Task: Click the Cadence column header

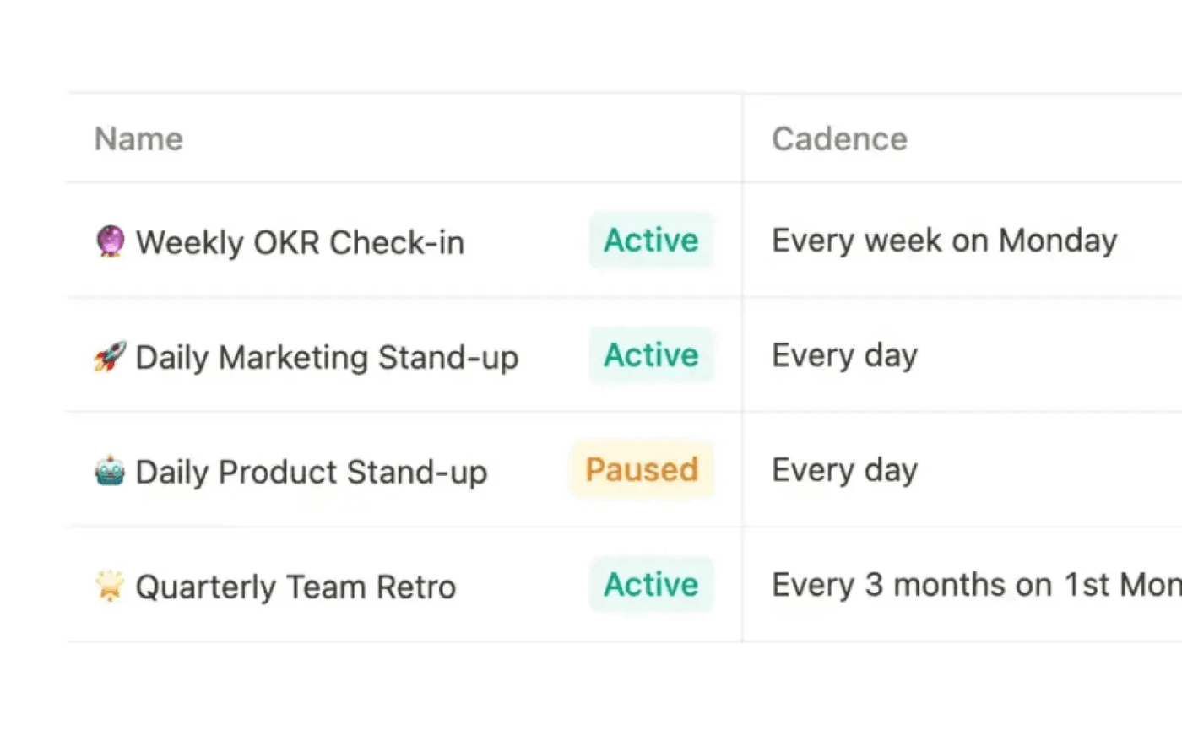Action: [x=839, y=138]
